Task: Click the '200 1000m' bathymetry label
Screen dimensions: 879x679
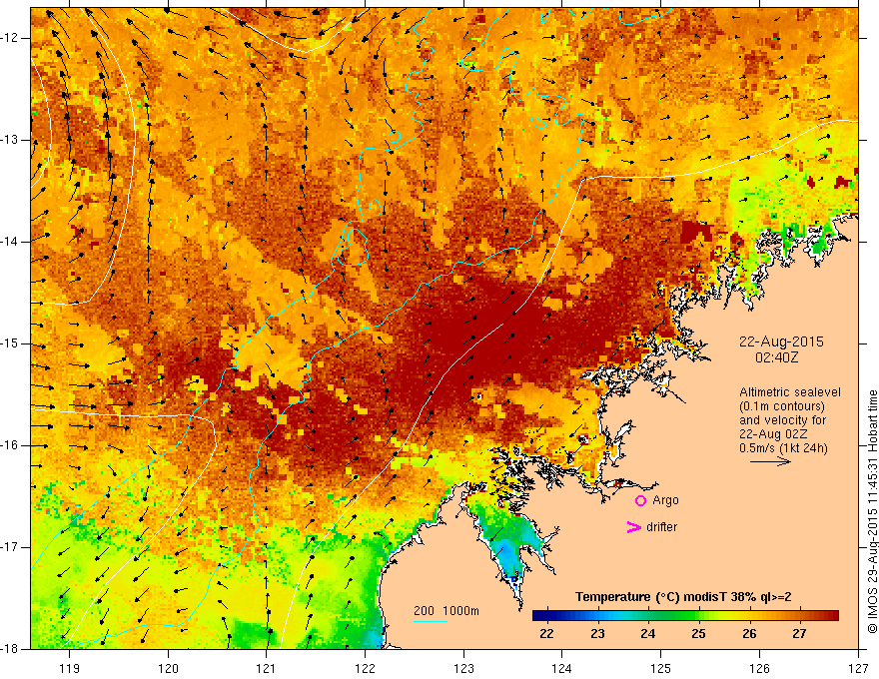Action: 446,611
